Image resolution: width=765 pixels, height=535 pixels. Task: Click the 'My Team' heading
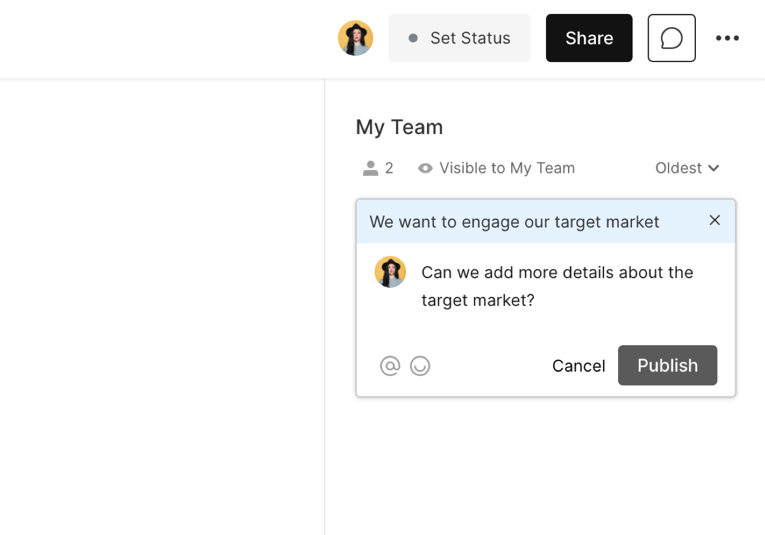pyautogui.click(x=399, y=127)
